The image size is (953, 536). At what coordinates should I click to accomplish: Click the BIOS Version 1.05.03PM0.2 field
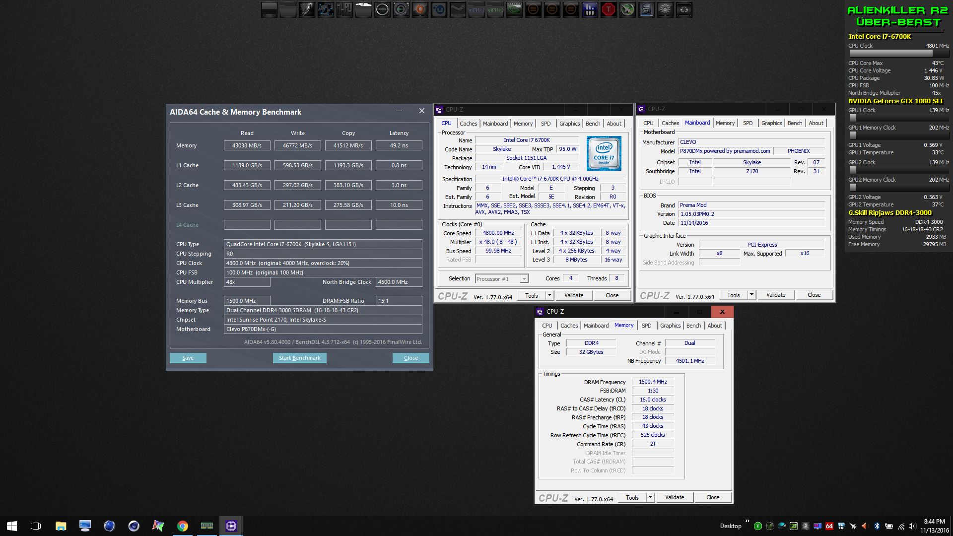click(x=752, y=214)
